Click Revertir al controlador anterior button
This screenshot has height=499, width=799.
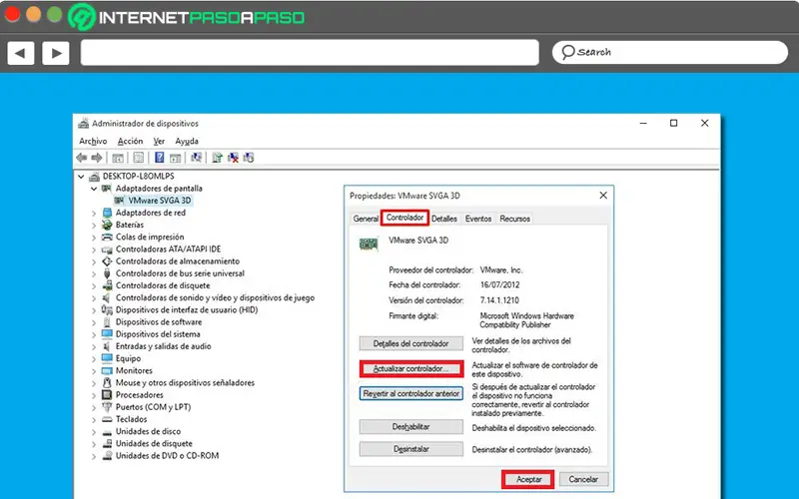(410, 393)
